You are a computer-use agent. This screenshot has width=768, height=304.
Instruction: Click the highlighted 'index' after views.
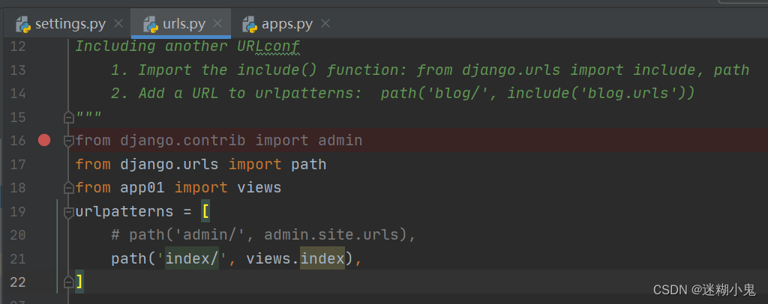pyautogui.click(x=322, y=258)
